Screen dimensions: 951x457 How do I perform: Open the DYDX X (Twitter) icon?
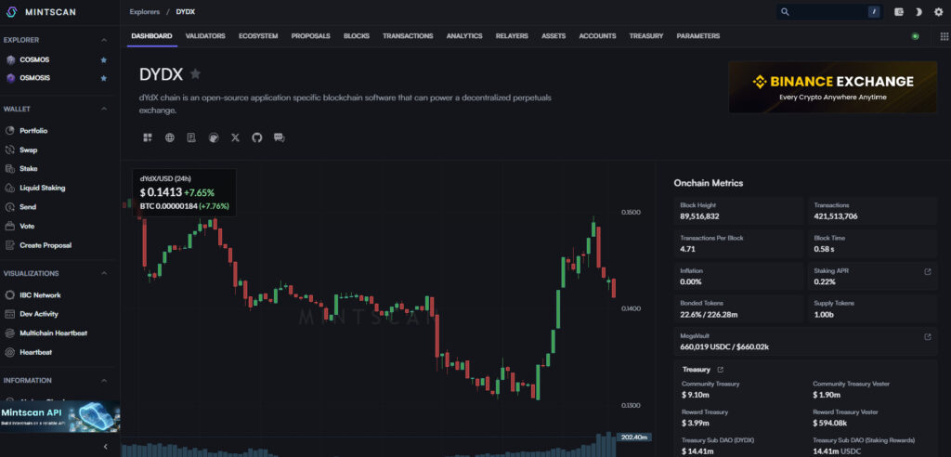coord(235,137)
